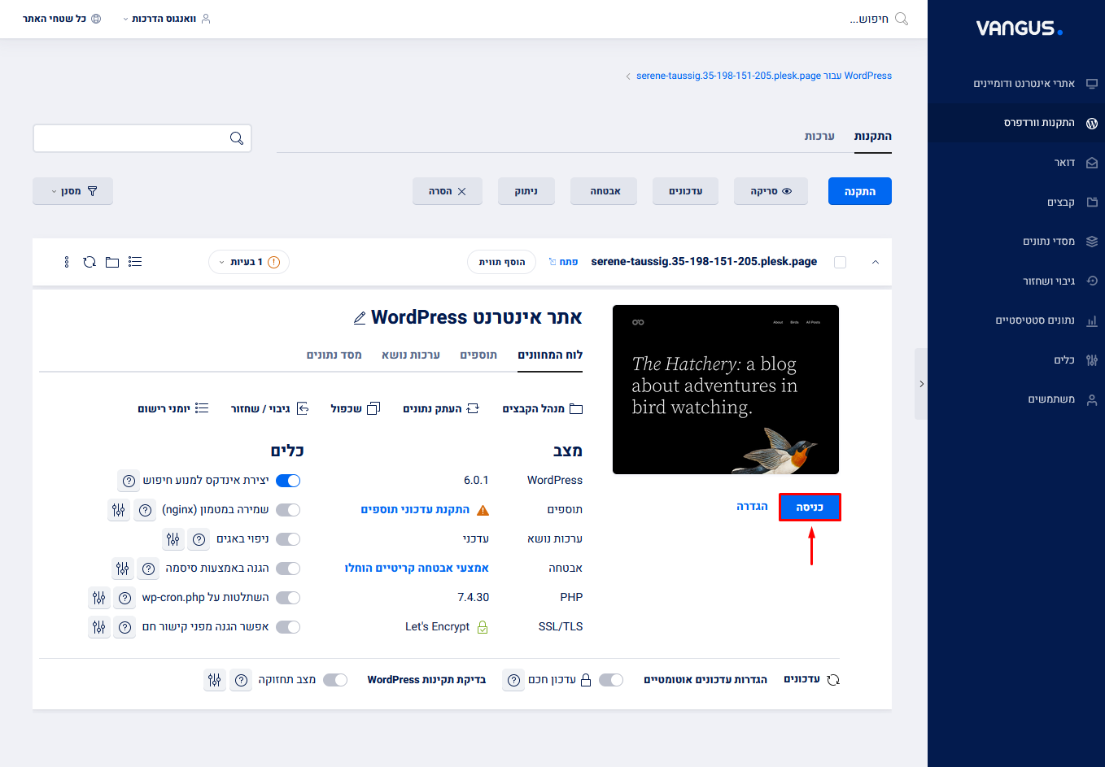Click the הגדרה setup link

point(752,506)
